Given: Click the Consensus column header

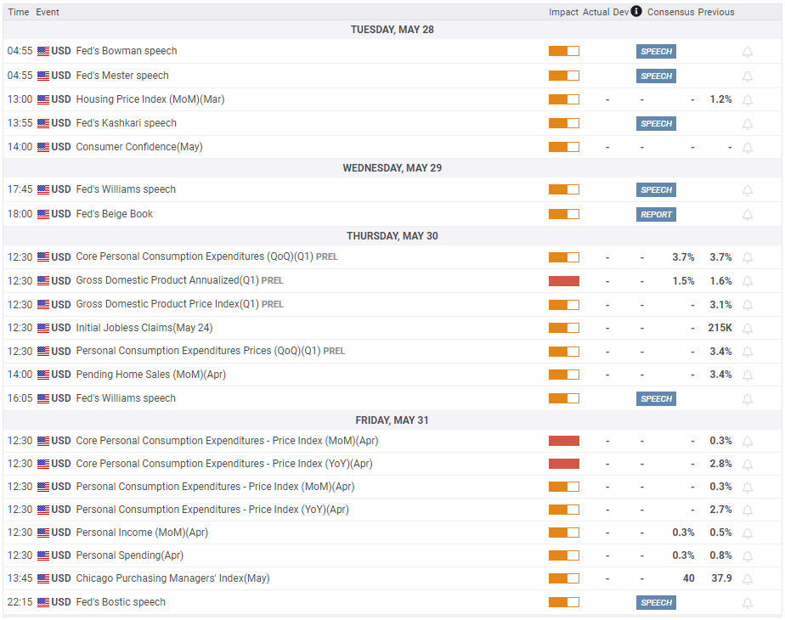Looking at the screenshot, I should coord(670,12).
